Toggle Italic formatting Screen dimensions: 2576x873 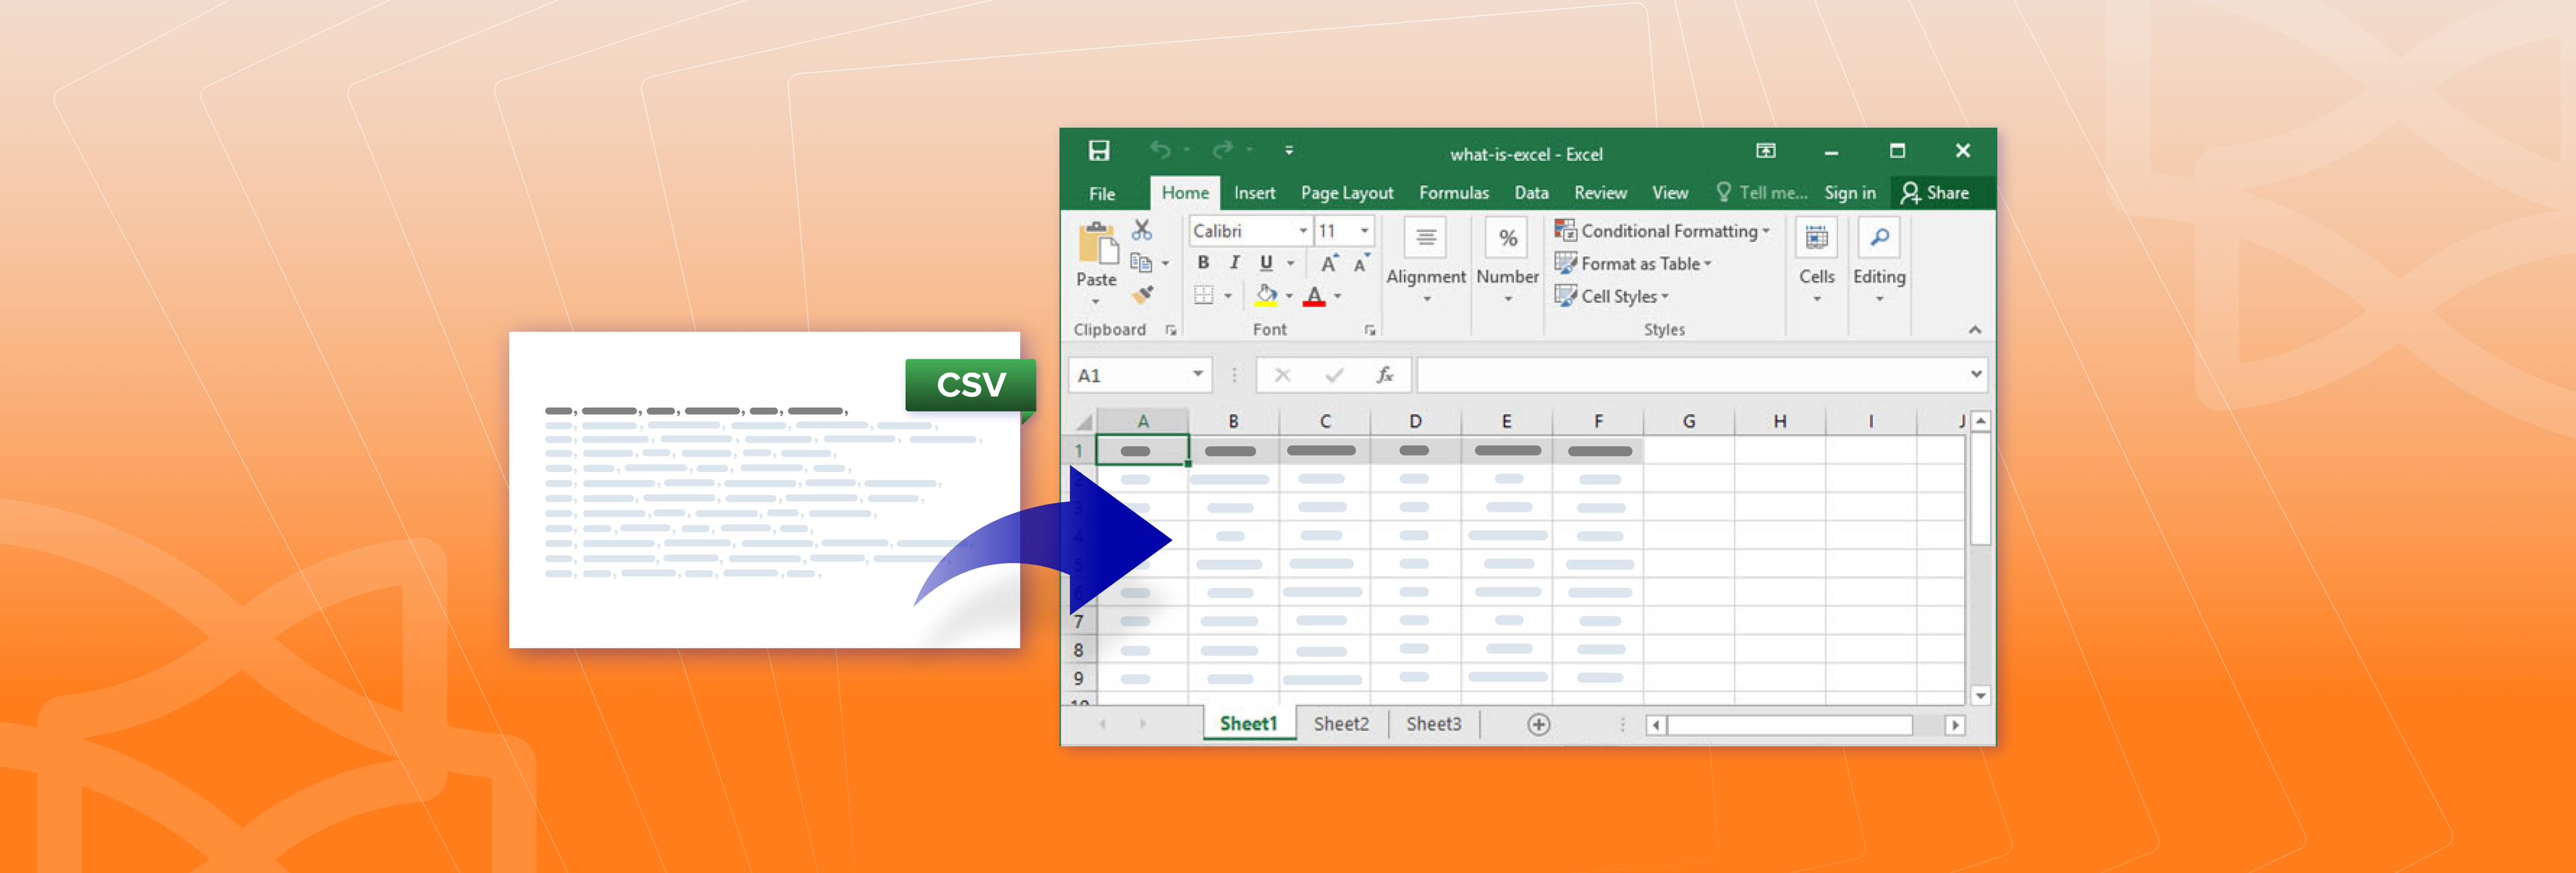1235,262
